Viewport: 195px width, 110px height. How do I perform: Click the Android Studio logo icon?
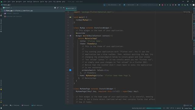(x=2, y=2)
